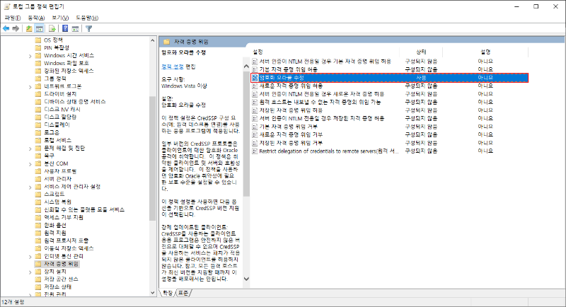Switch to the 표준 tab at bottom

tap(184, 292)
